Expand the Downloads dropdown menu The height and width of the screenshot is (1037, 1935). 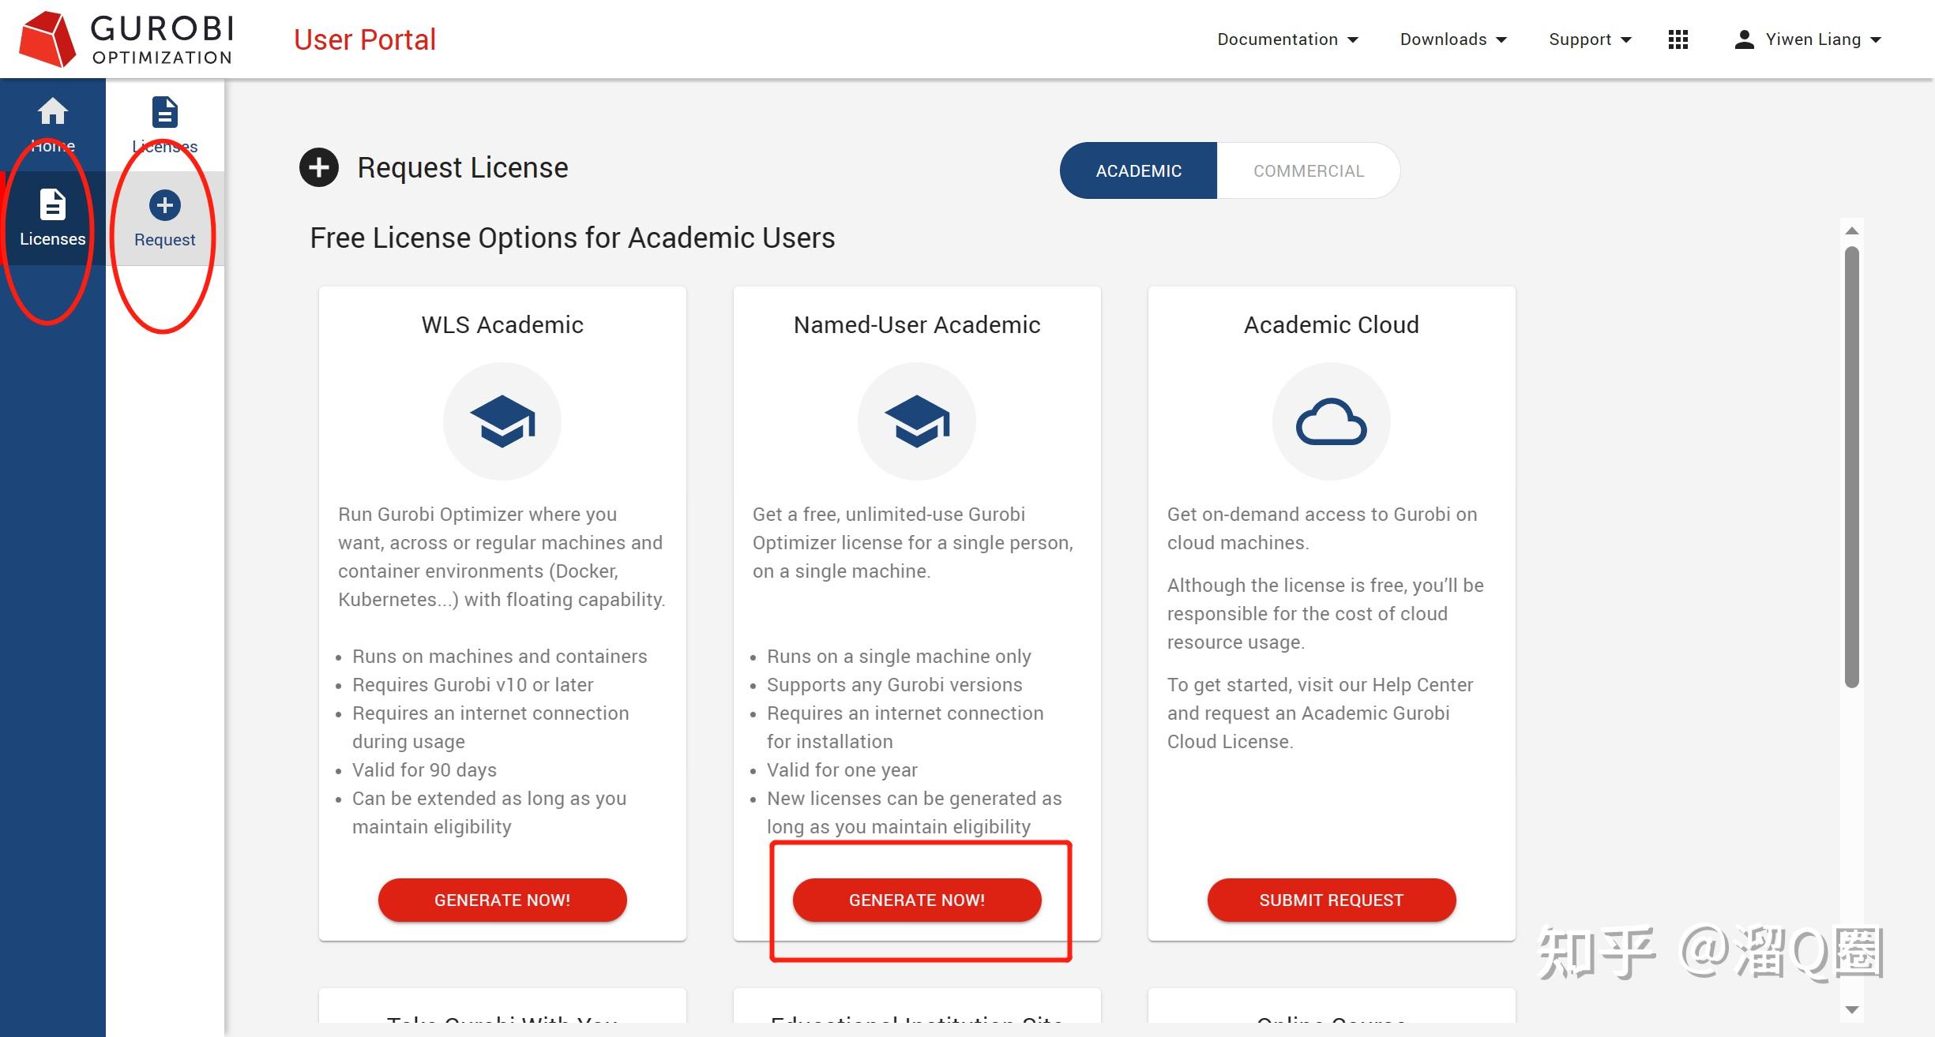click(x=1452, y=39)
